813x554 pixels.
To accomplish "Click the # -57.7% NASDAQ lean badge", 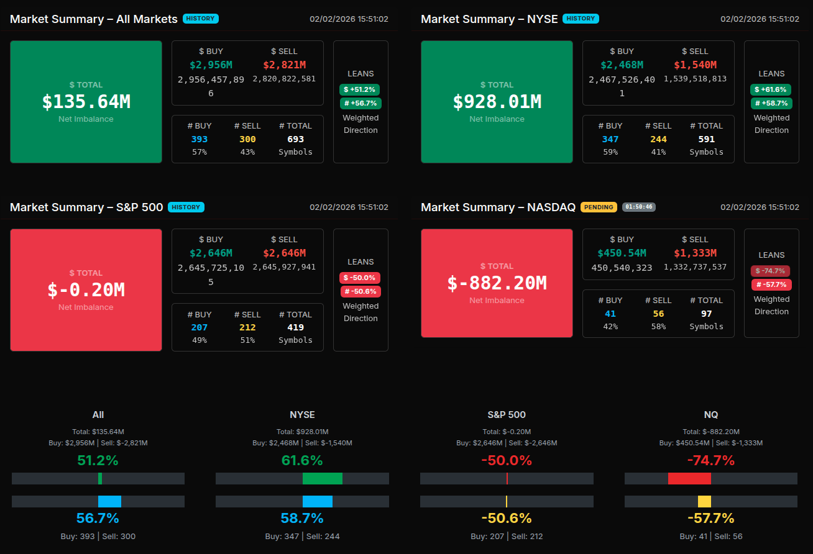I will [x=771, y=284].
